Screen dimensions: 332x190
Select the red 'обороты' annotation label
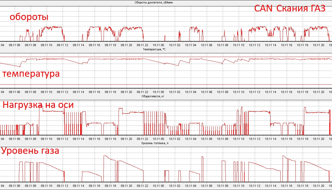pyautogui.click(x=29, y=17)
